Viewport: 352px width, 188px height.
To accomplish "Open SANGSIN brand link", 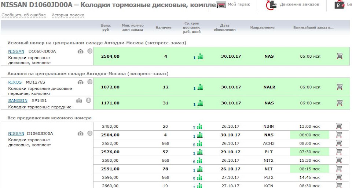I will pyautogui.click(x=18, y=101).
